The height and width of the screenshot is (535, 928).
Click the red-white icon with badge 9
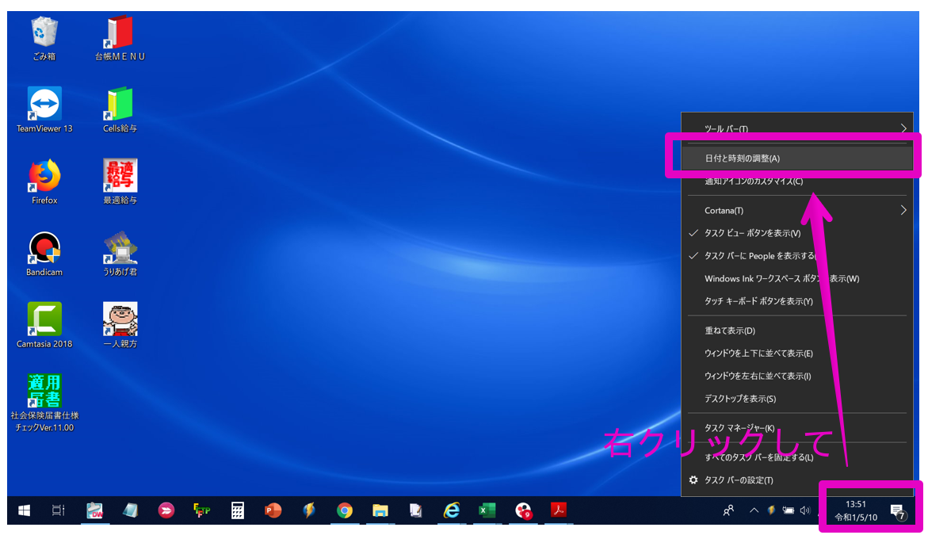coord(523,510)
